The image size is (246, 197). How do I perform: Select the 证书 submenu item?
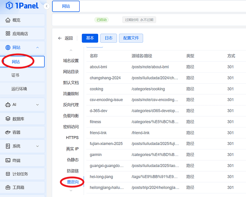click(16, 75)
